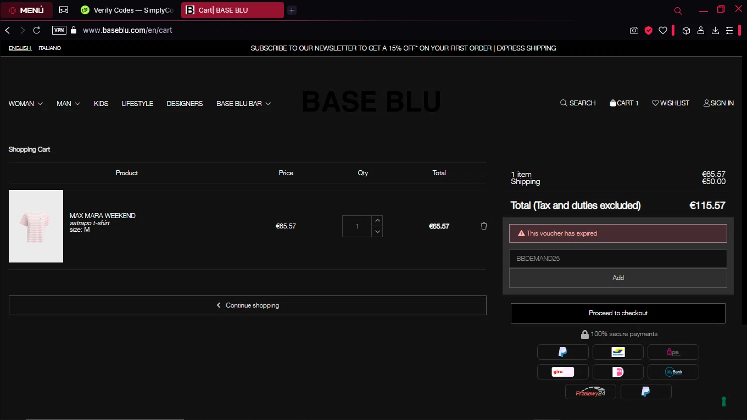
Task: Click the baseblu.com address bar
Action: coord(127,30)
